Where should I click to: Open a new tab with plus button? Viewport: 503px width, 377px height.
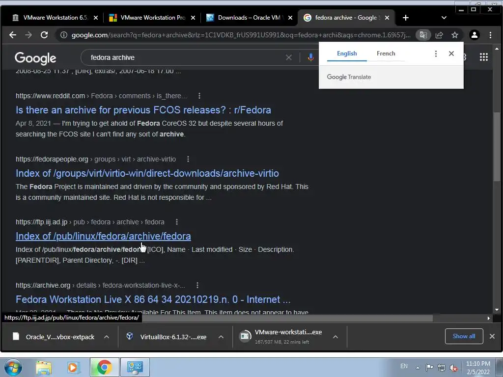[x=406, y=18]
